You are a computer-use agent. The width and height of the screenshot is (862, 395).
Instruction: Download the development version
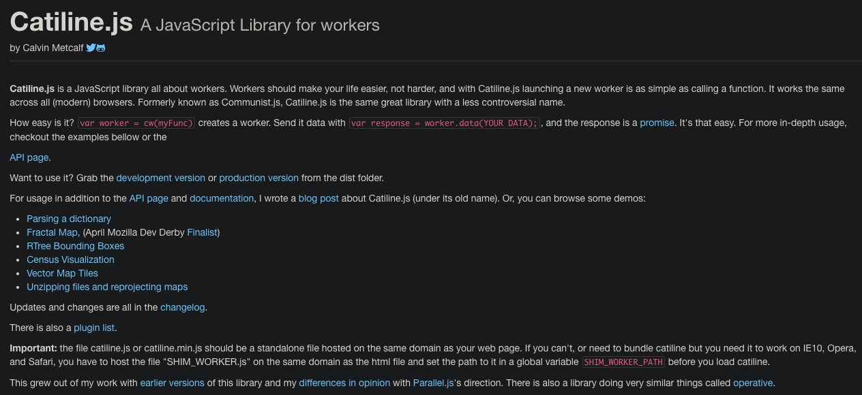[161, 178]
